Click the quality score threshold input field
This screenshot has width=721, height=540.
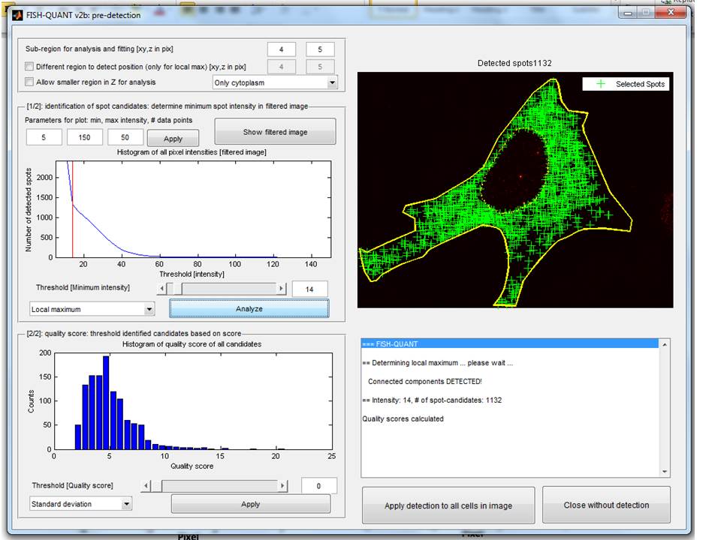tap(318, 486)
